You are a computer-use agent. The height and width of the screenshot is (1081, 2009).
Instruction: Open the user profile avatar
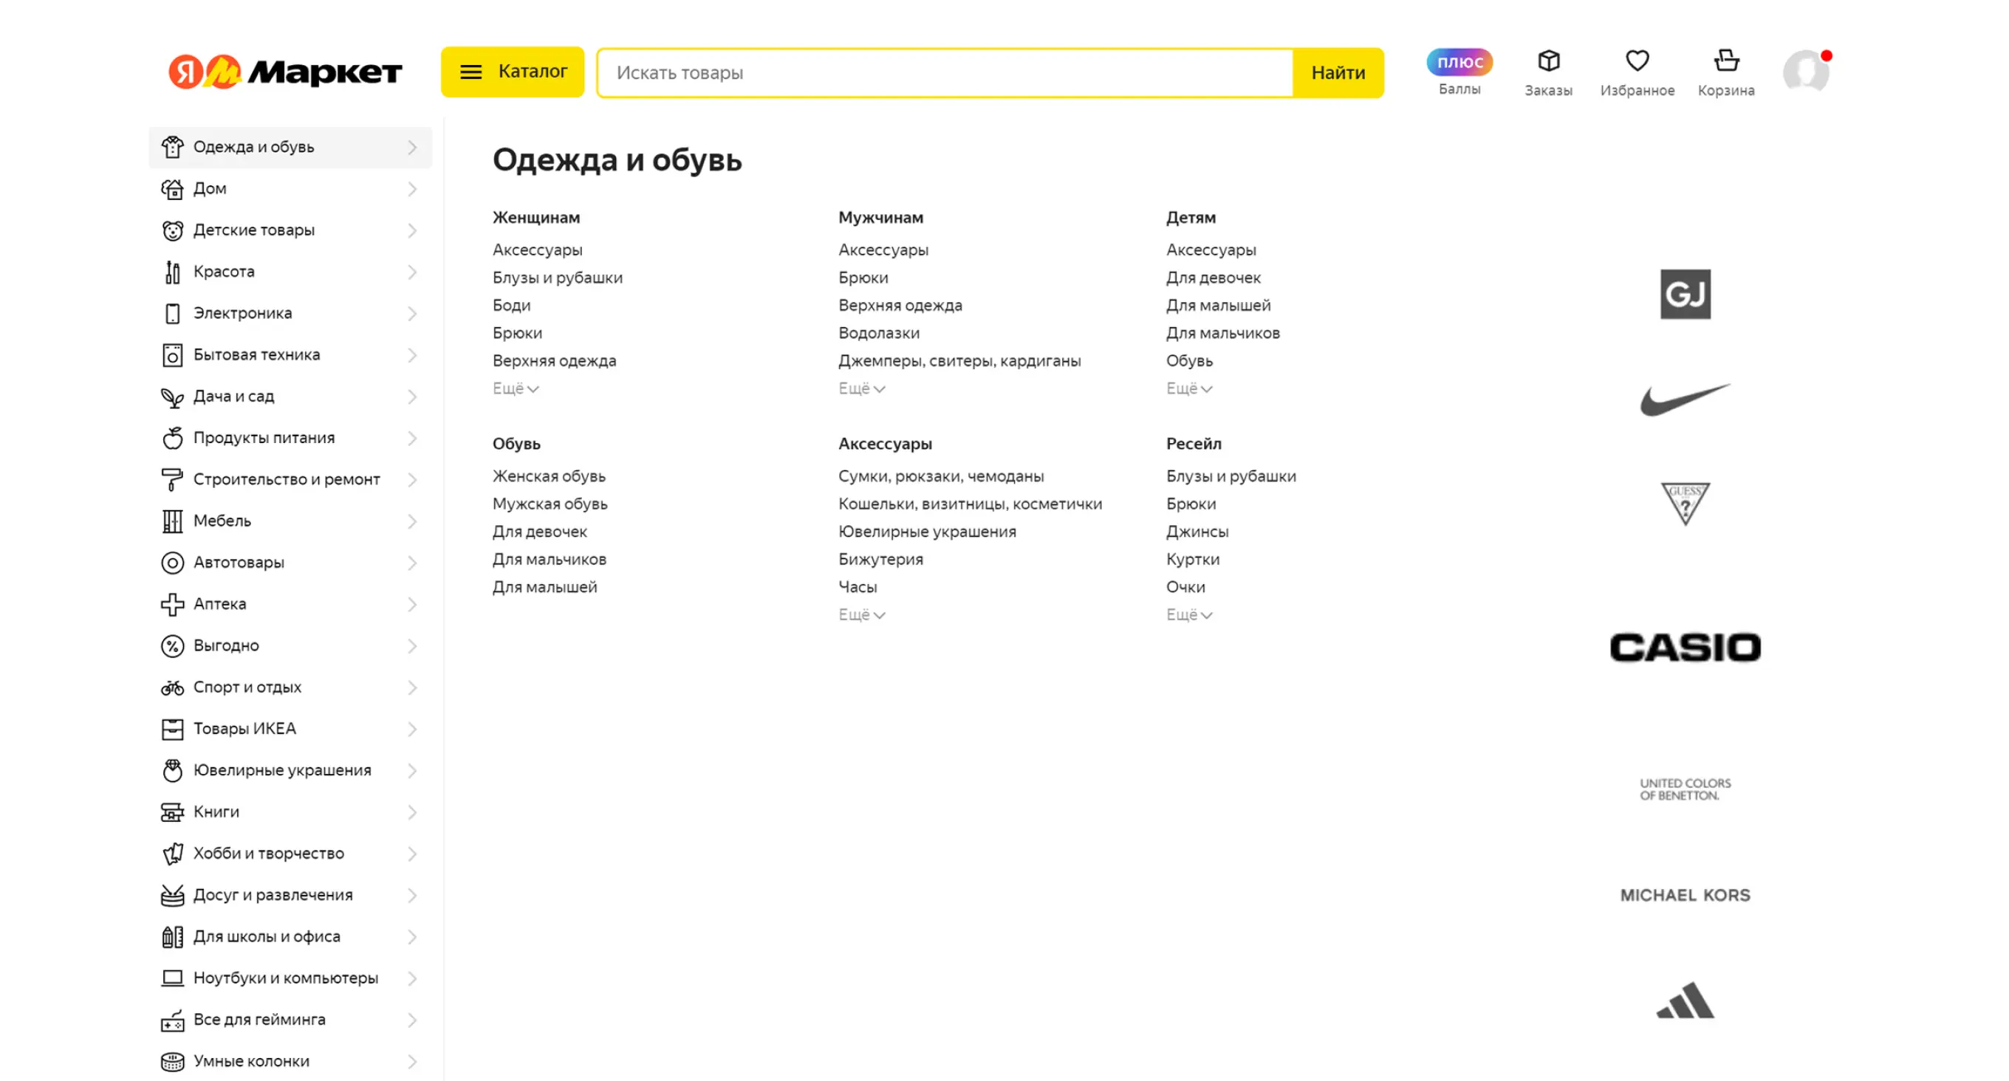point(1805,72)
